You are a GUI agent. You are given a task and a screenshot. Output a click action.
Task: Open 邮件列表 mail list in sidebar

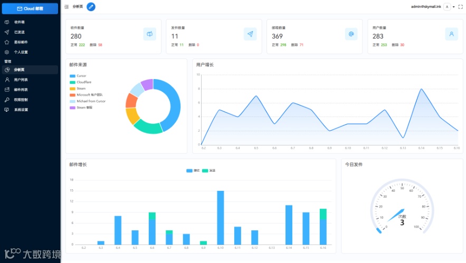coord(30,90)
